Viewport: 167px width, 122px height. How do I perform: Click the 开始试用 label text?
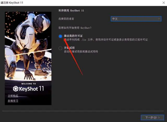tap(69, 48)
